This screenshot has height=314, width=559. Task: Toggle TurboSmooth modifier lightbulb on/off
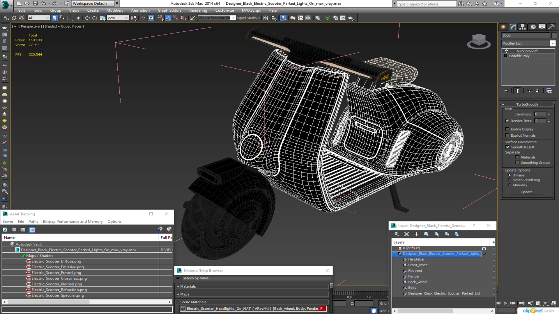[x=506, y=51]
